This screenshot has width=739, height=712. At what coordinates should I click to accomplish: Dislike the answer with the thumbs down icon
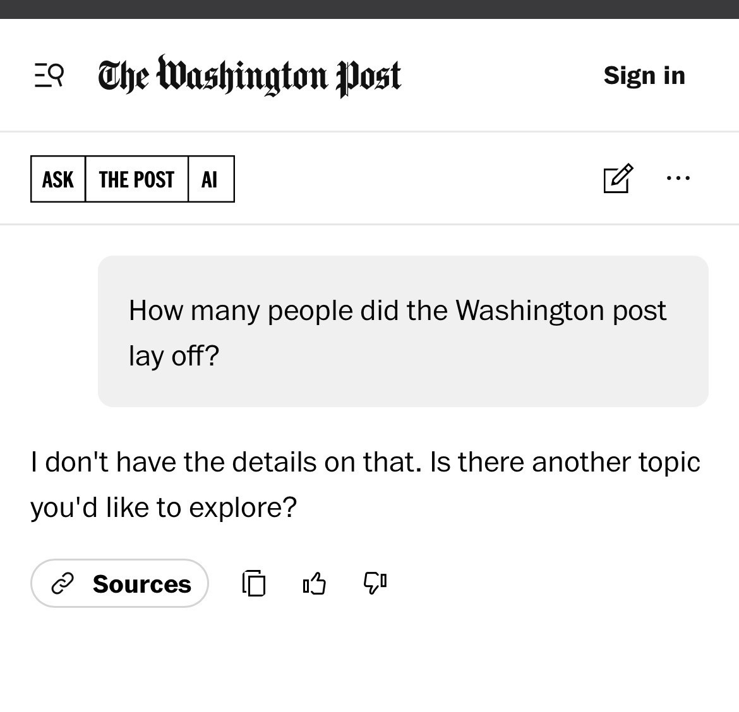[x=375, y=583]
